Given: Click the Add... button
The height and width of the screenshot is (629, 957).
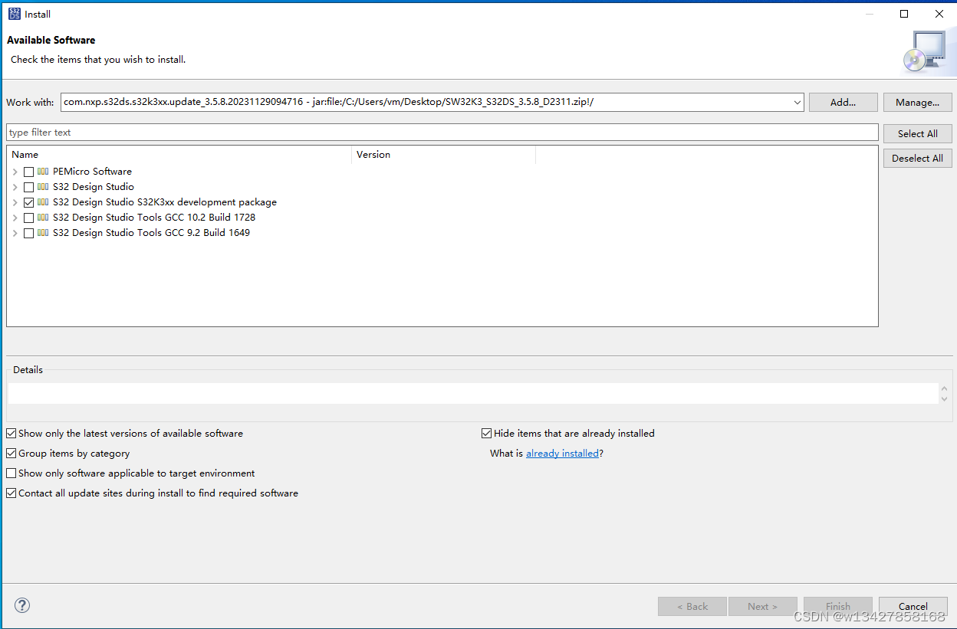Looking at the screenshot, I should pyautogui.click(x=843, y=102).
